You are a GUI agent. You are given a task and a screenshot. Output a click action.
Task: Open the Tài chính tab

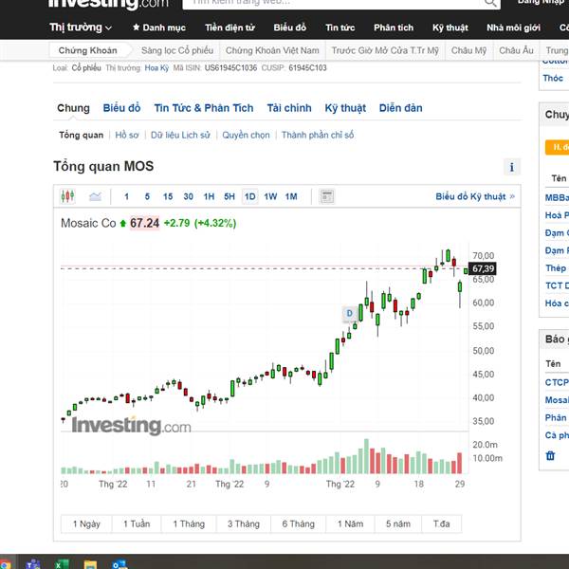tap(289, 108)
